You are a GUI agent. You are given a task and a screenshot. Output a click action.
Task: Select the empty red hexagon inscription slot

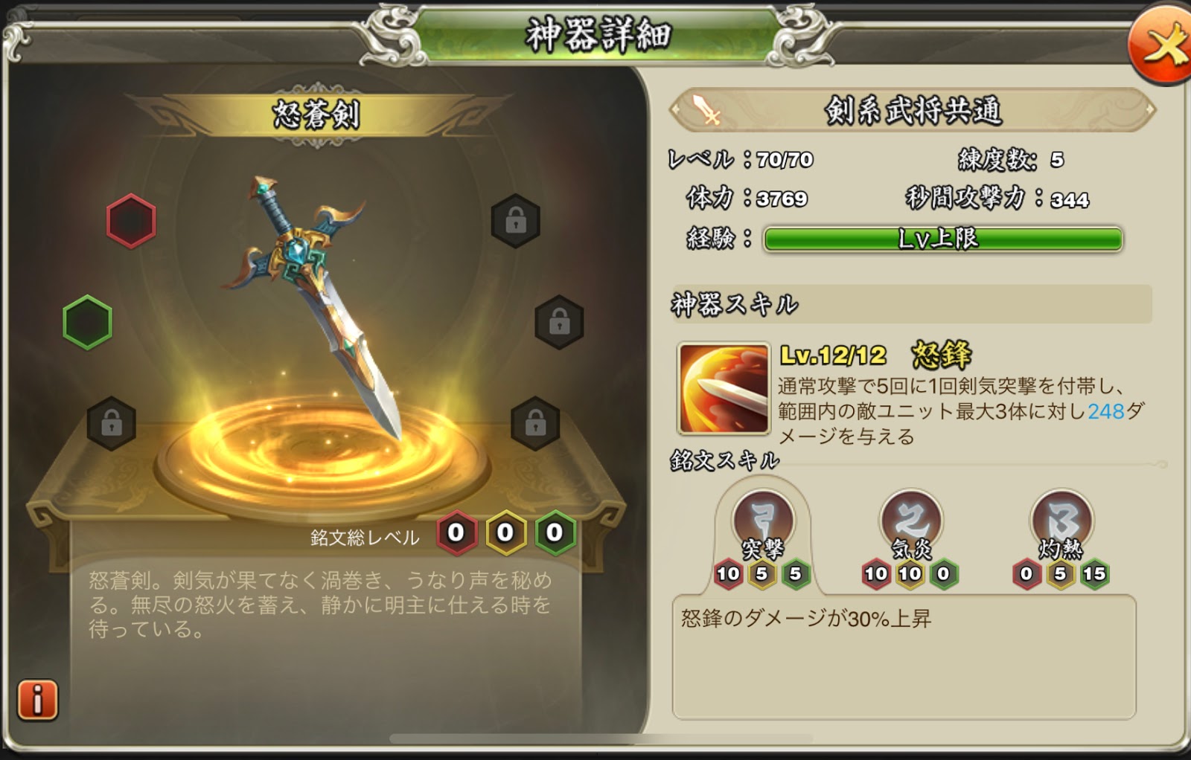(131, 221)
